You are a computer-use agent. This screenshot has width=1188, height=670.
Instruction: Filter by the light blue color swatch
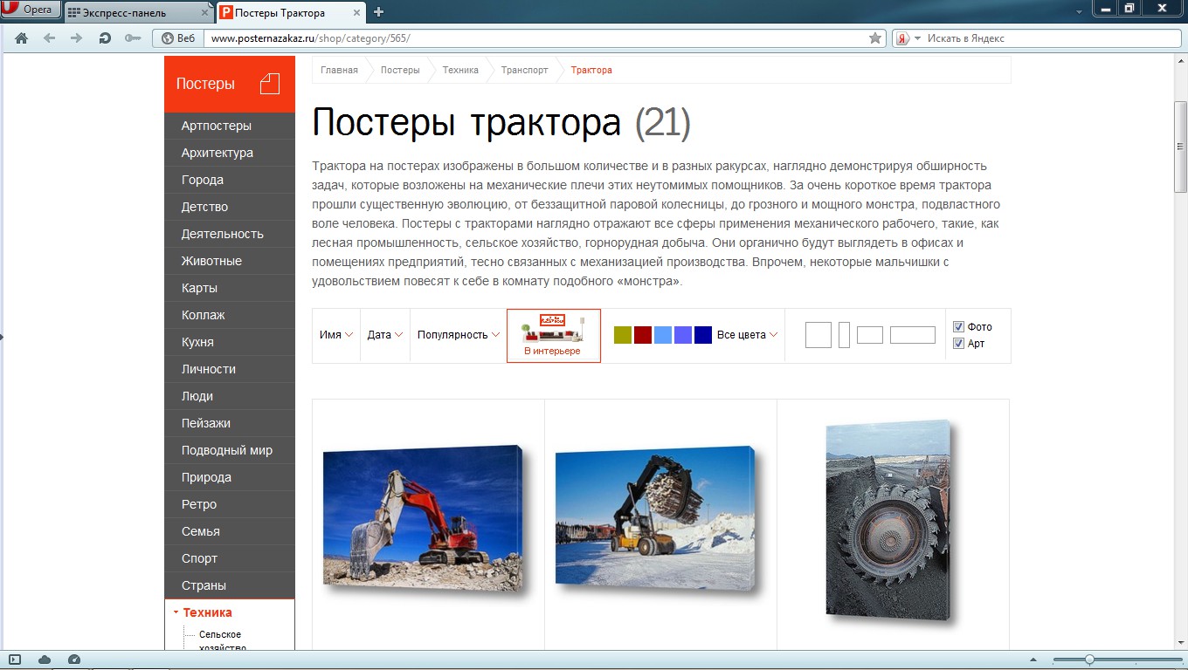click(663, 335)
